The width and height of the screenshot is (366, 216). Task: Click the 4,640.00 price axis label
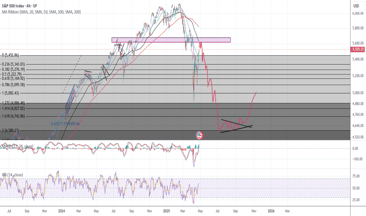358,126
